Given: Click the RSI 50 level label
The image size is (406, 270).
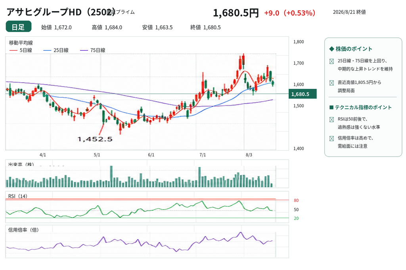Looking at the screenshot, I should (x=296, y=210).
